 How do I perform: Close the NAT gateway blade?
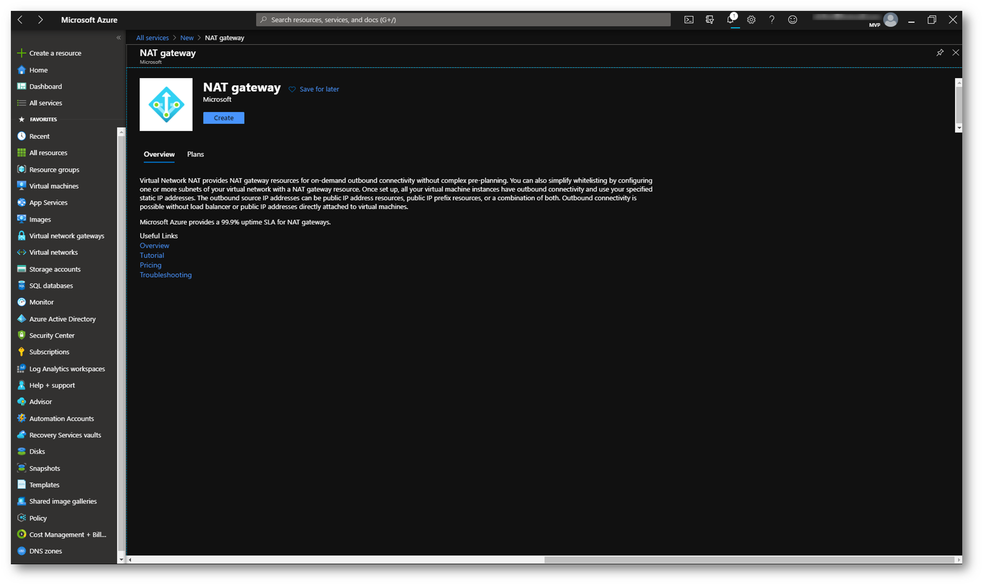956,52
